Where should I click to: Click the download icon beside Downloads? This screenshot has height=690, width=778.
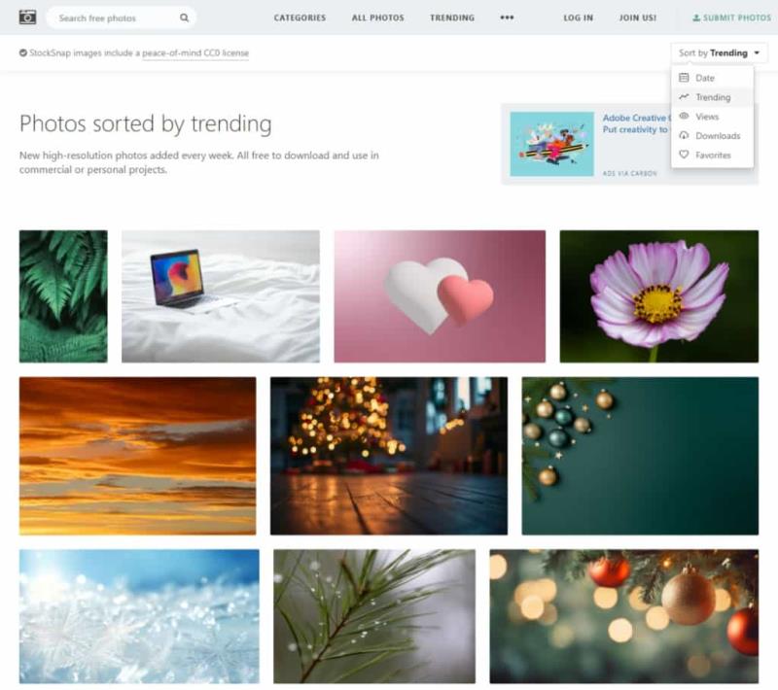684,135
